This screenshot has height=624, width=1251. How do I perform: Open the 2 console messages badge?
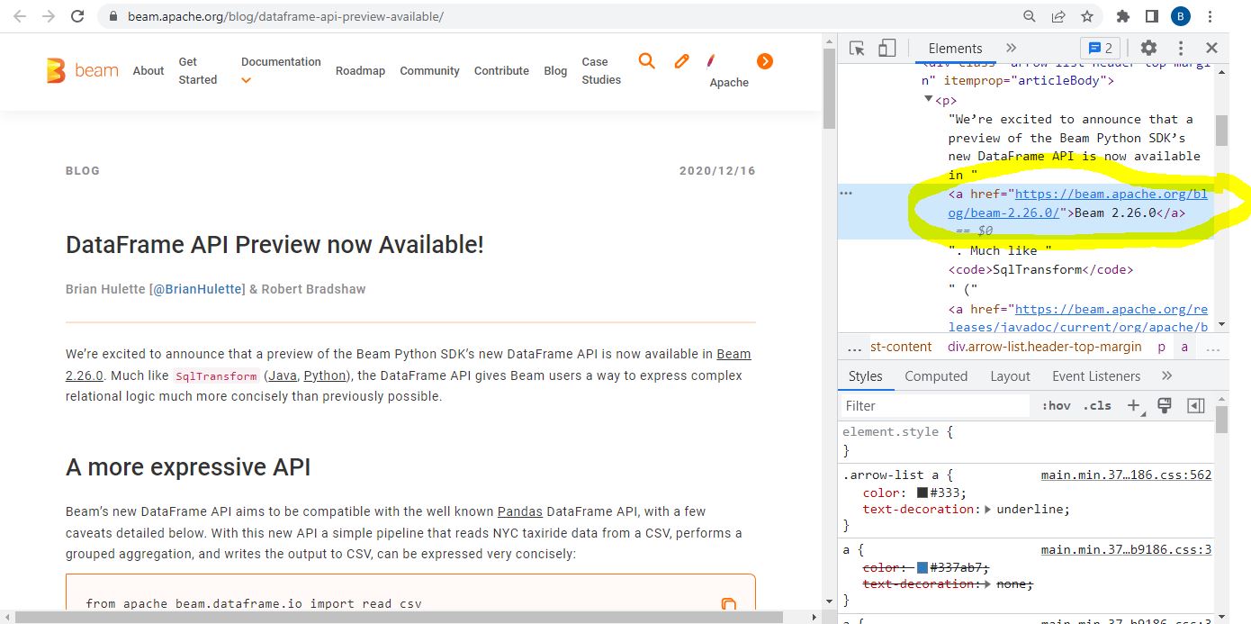pyautogui.click(x=1101, y=49)
